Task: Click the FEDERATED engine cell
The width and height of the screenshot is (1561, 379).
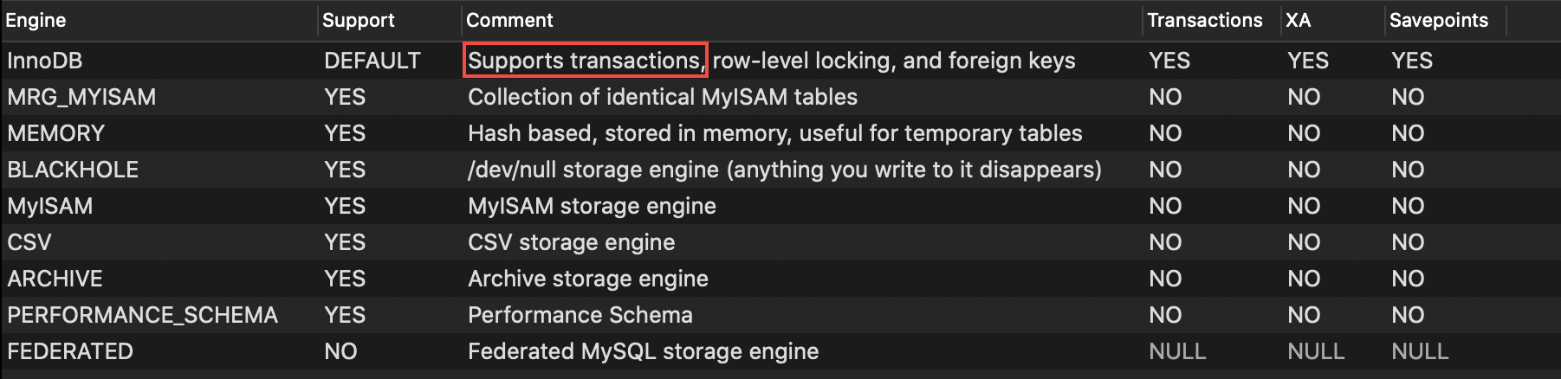Action: point(70,351)
